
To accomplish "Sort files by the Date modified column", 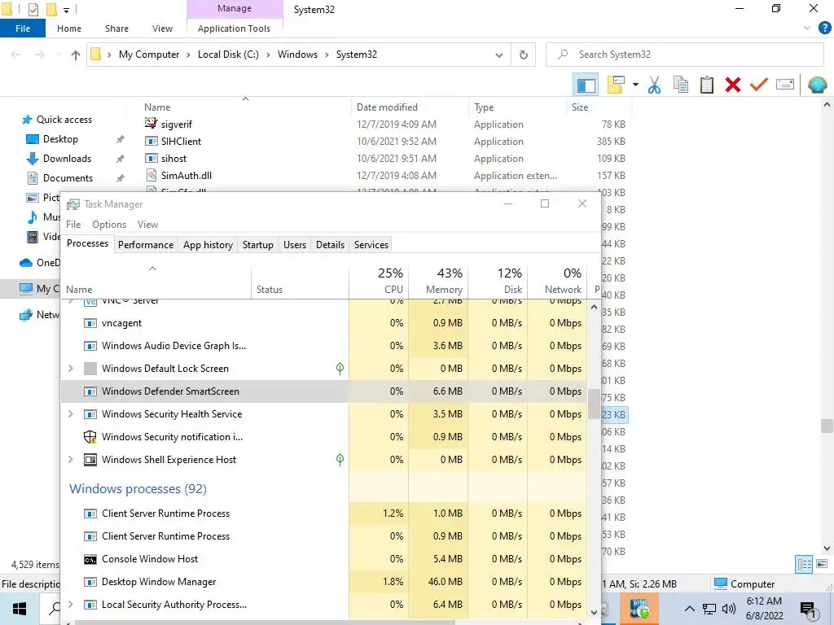I will point(387,107).
